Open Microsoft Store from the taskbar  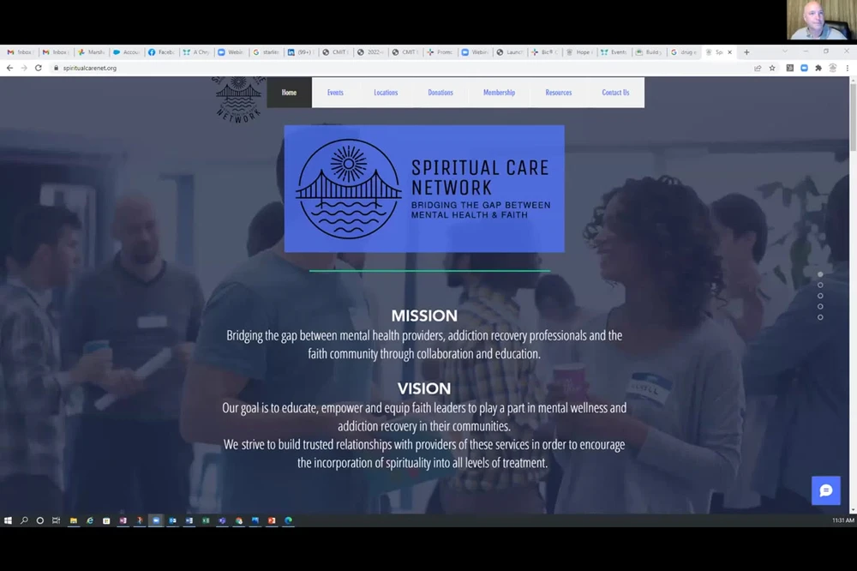pos(106,520)
